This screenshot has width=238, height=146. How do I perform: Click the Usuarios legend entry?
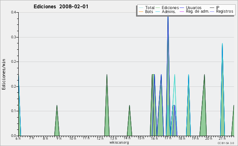tap(191, 7)
